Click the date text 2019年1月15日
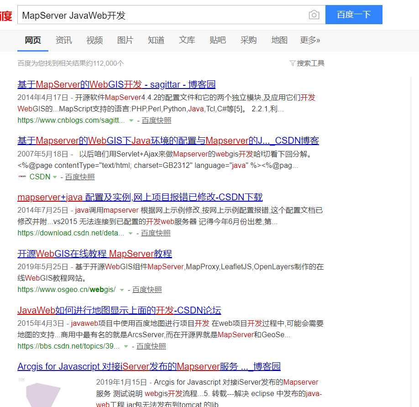This screenshot has width=419, height=407. [x=121, y=382]
